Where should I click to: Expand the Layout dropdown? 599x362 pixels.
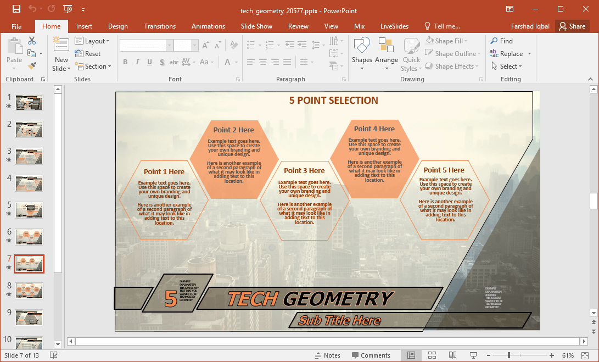[x=92, y=41]
